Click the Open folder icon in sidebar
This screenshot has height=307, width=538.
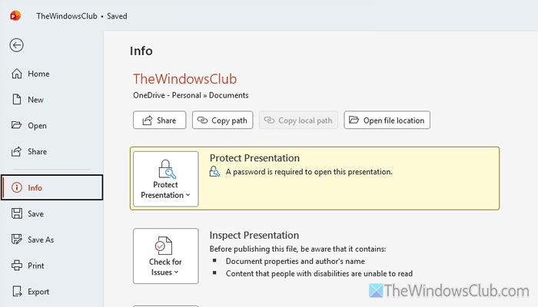(17, 126)
